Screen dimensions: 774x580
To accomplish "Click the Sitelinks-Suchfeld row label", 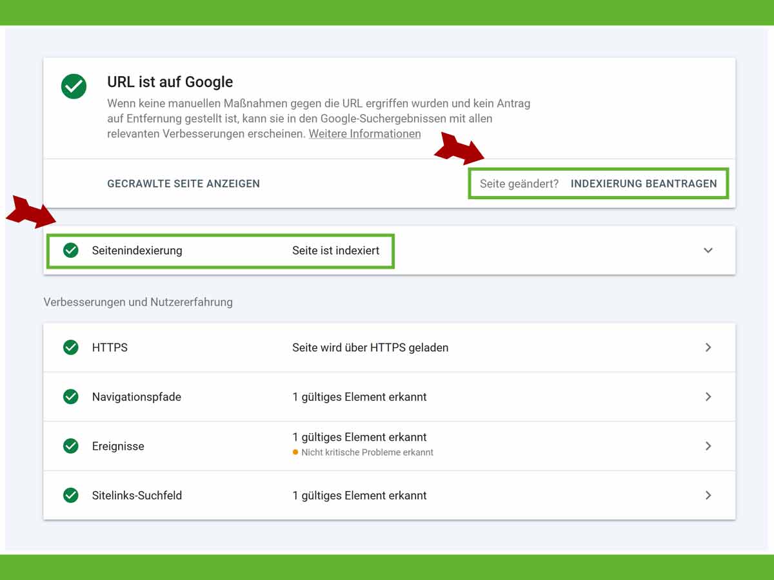I will (137, 496).
